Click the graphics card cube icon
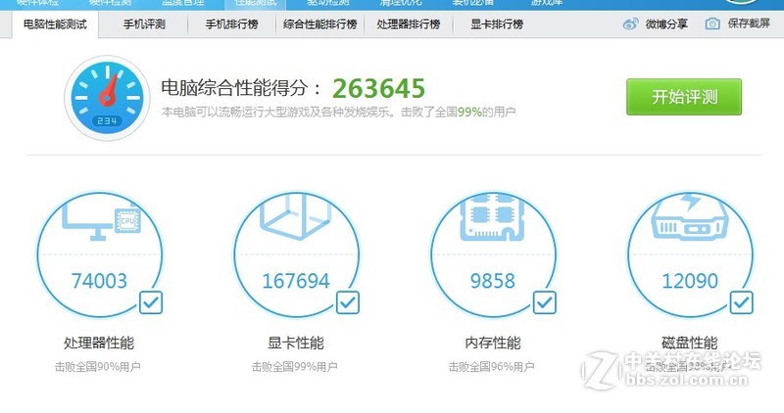 pyautogui.click(x=296, y=215)
